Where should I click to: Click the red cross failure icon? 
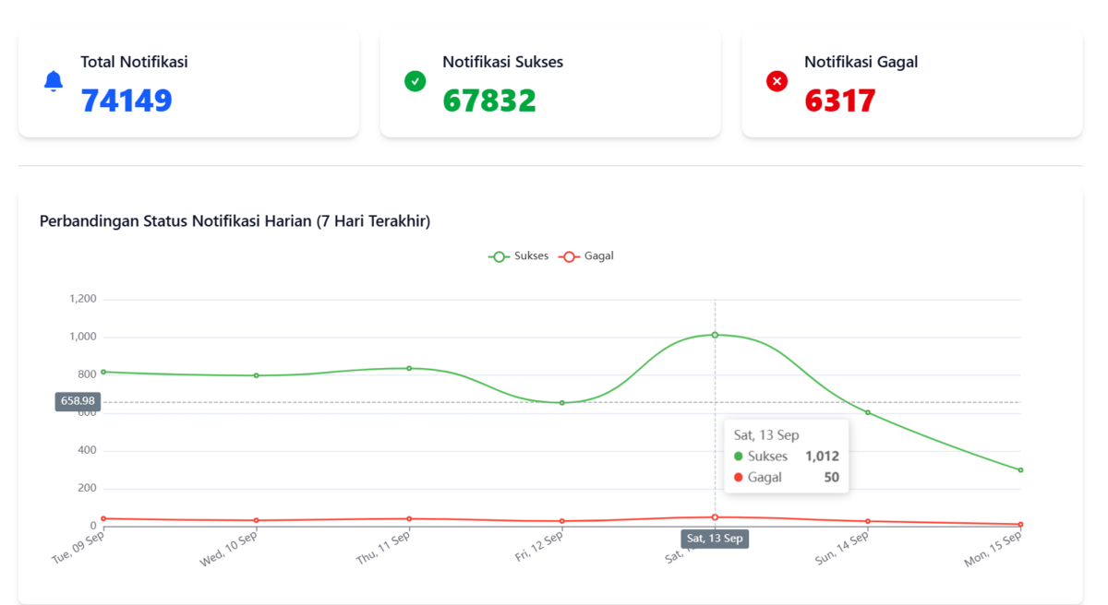777,81
